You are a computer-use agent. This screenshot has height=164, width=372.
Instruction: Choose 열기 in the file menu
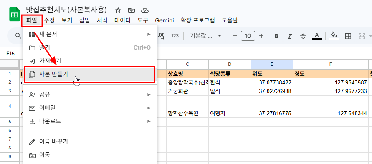[90, 48]
